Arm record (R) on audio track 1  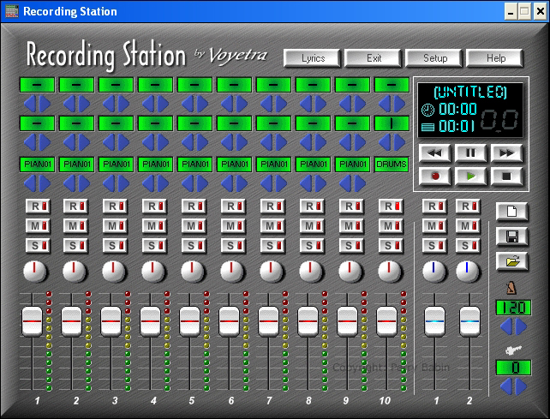[434, 207]
